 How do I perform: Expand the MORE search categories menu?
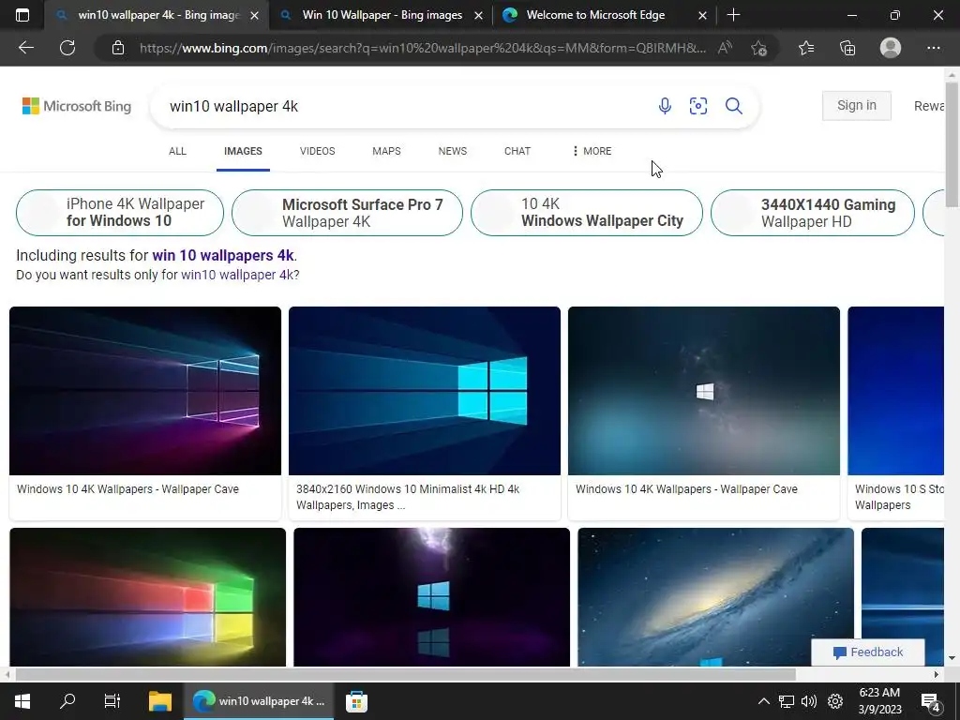(x=592, y=151)
